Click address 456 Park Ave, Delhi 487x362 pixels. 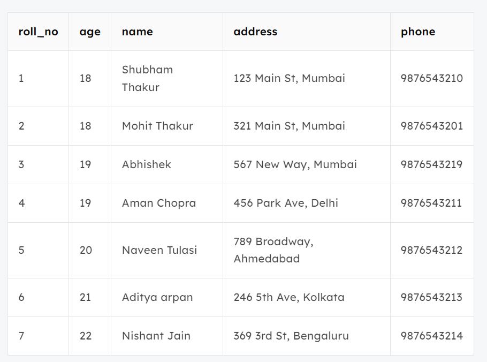pyautogui.click(x=286, y=203)
